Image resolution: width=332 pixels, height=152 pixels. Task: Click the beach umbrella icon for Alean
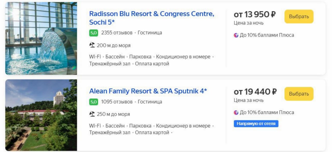pos(92,114)
